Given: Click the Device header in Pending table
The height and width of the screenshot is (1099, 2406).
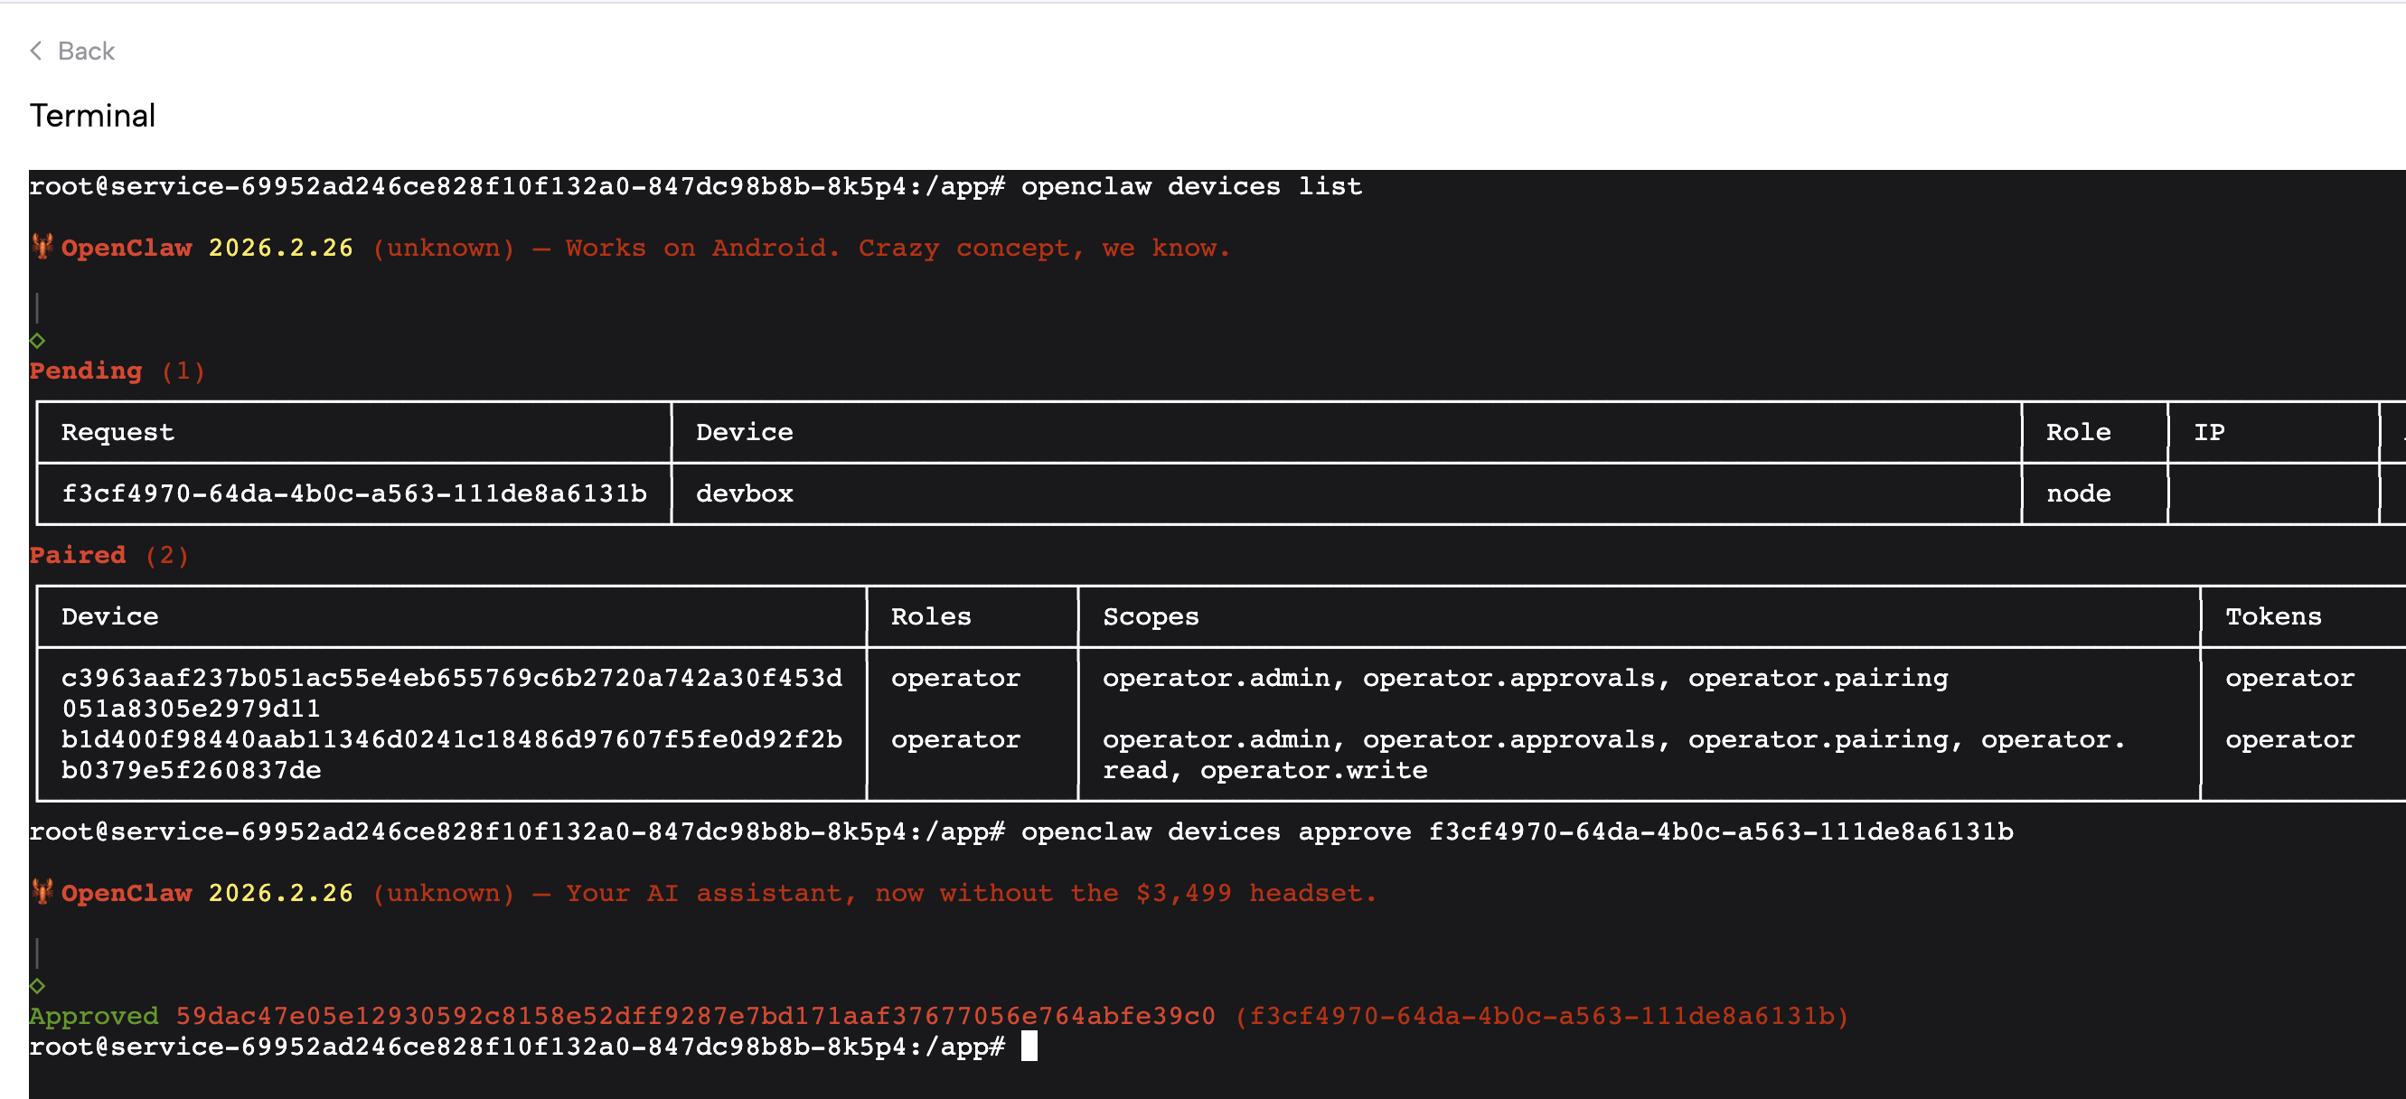Looking at the screenshot, I should click(x=745, y=432).
